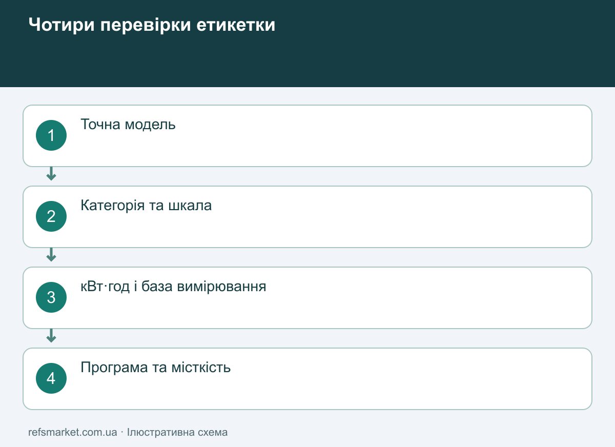615x447 pixels.
Task: Click the step 1 number circle
Action: (x=51, y=135)
